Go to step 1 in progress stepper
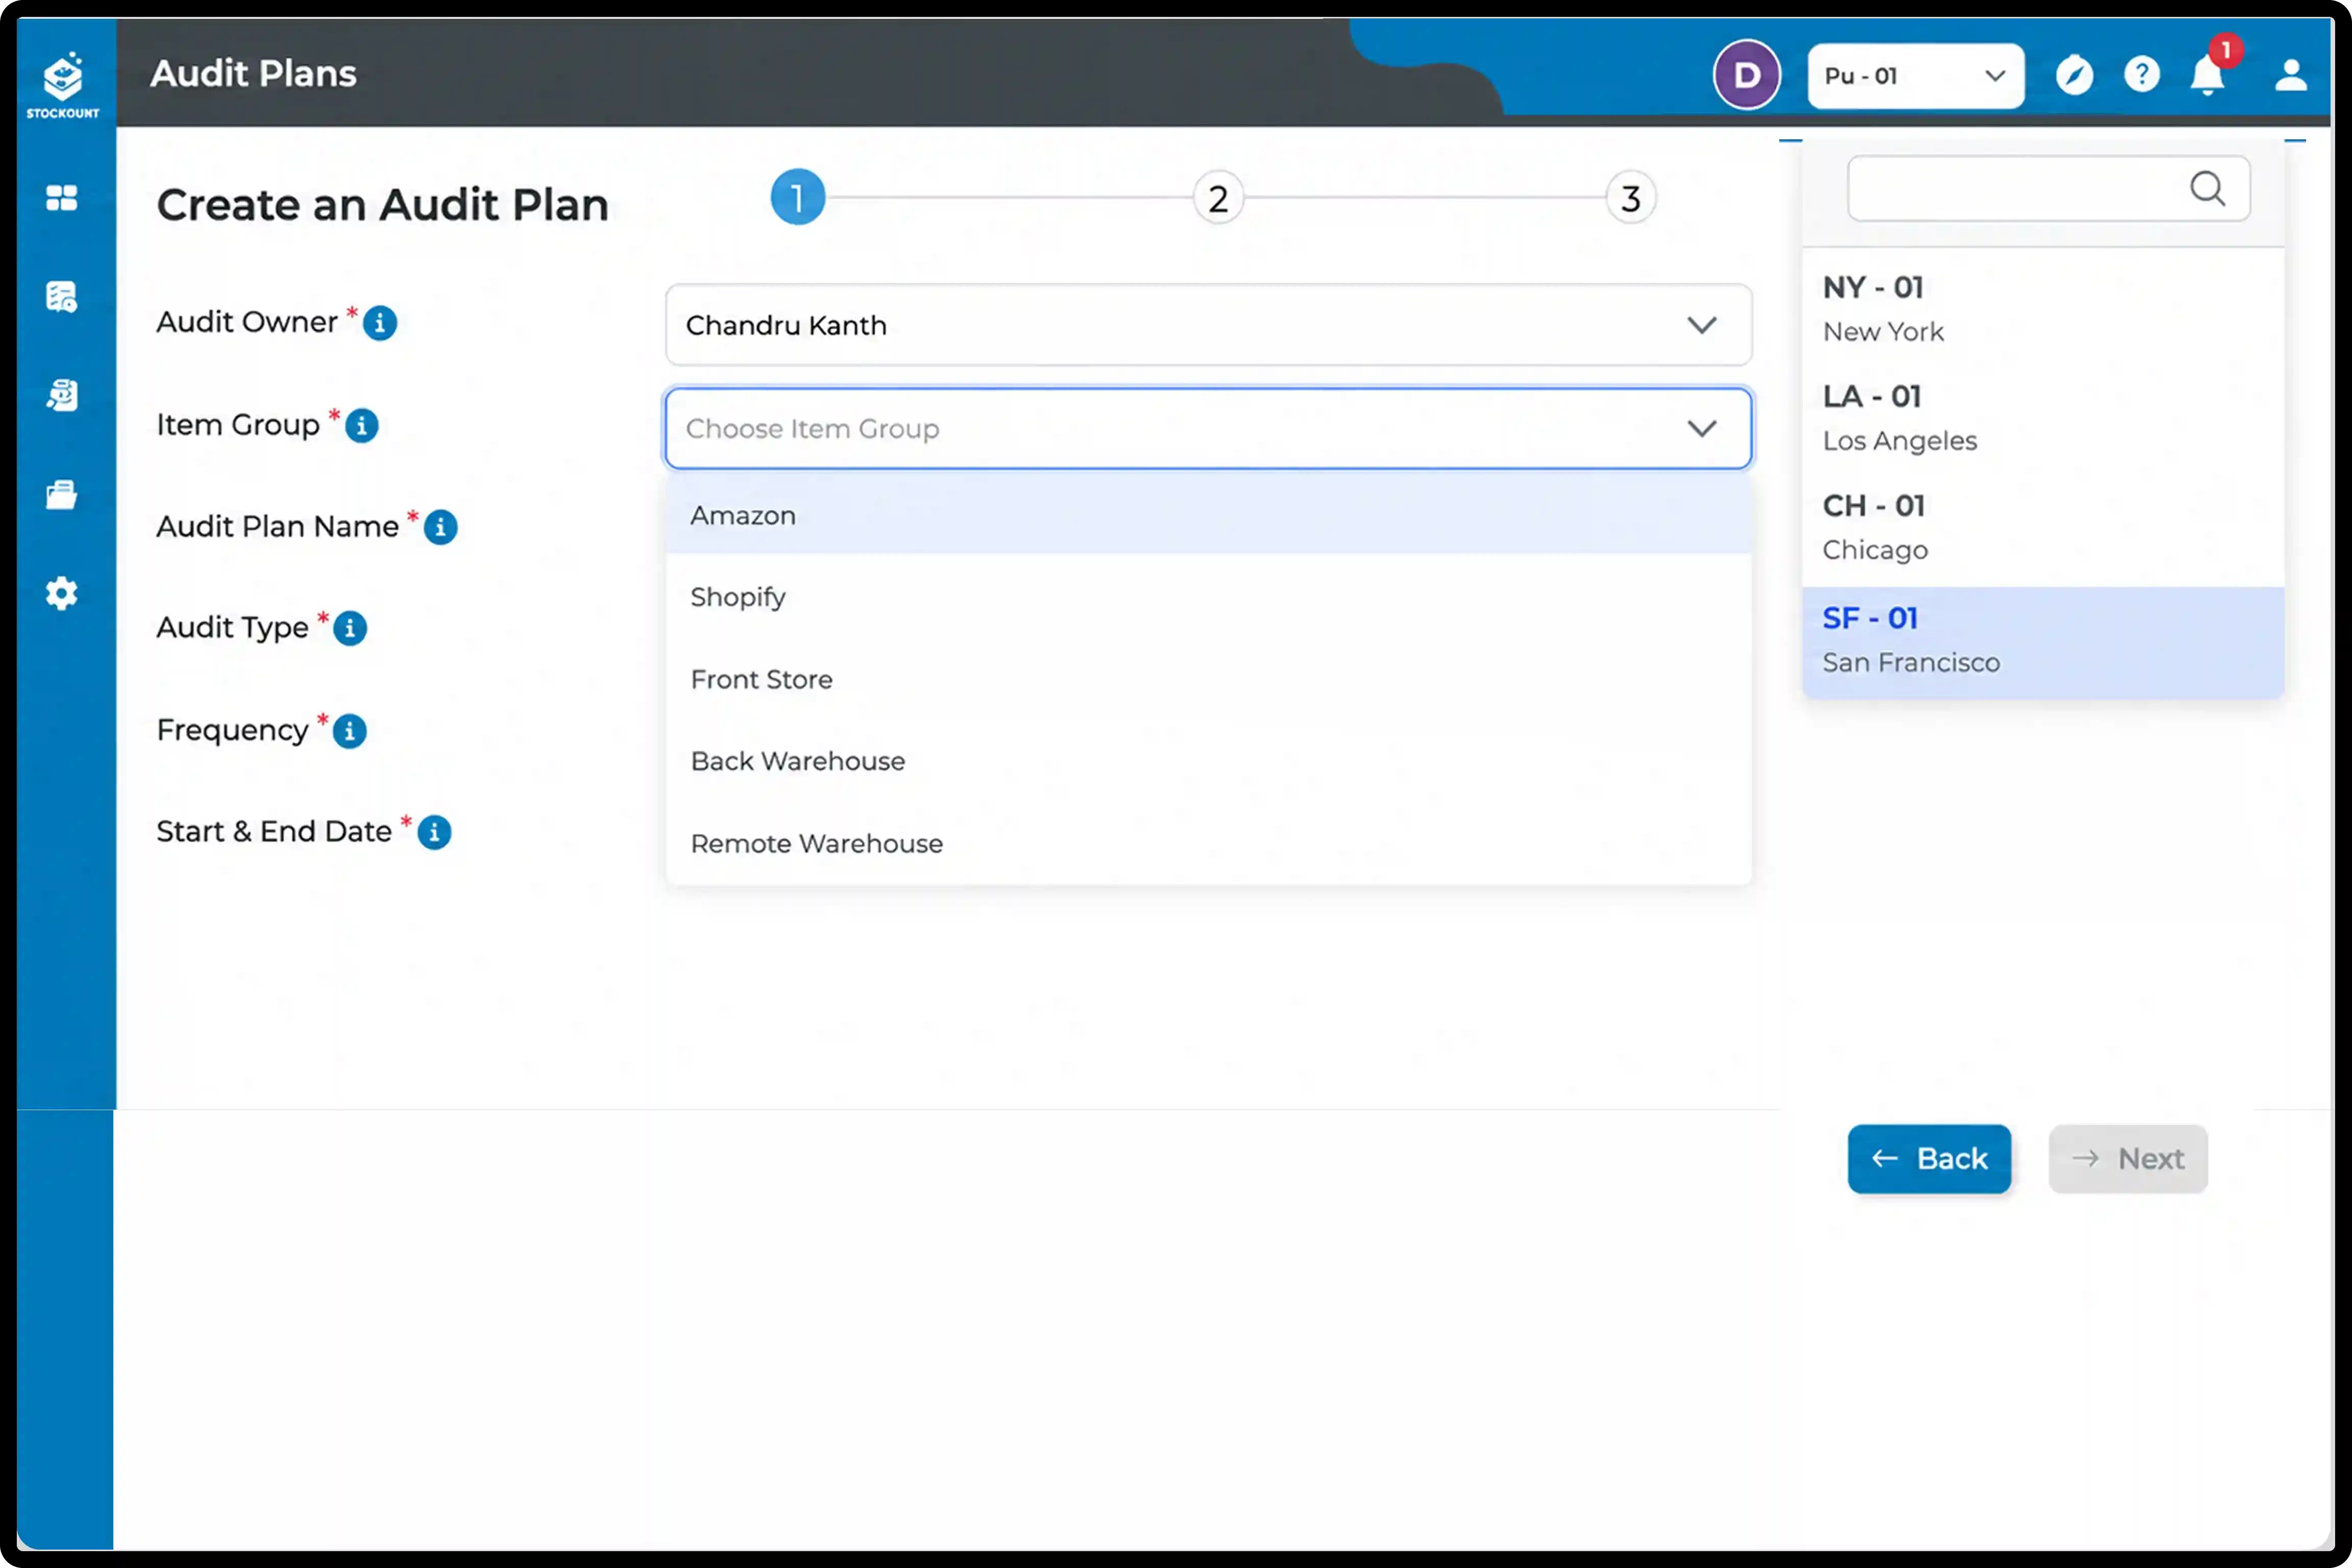 coord(798,198)
